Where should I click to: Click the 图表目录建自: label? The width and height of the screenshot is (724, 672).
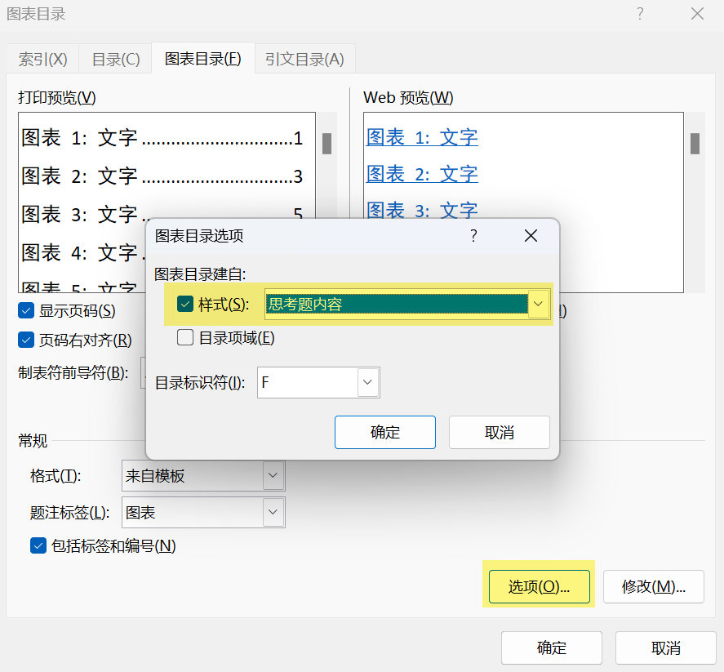tap(200, 274)
